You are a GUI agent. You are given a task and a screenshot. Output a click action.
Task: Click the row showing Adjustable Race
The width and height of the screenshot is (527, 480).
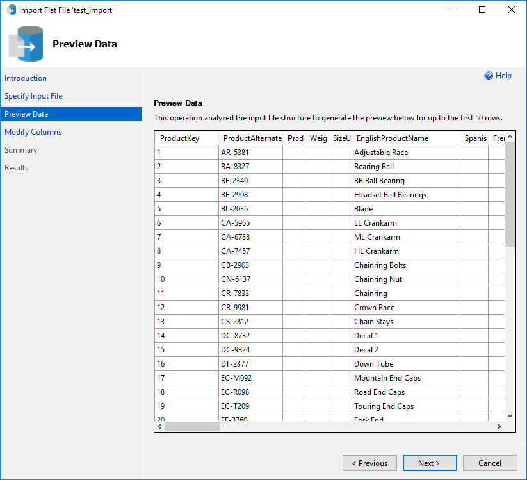click(381, 152)
